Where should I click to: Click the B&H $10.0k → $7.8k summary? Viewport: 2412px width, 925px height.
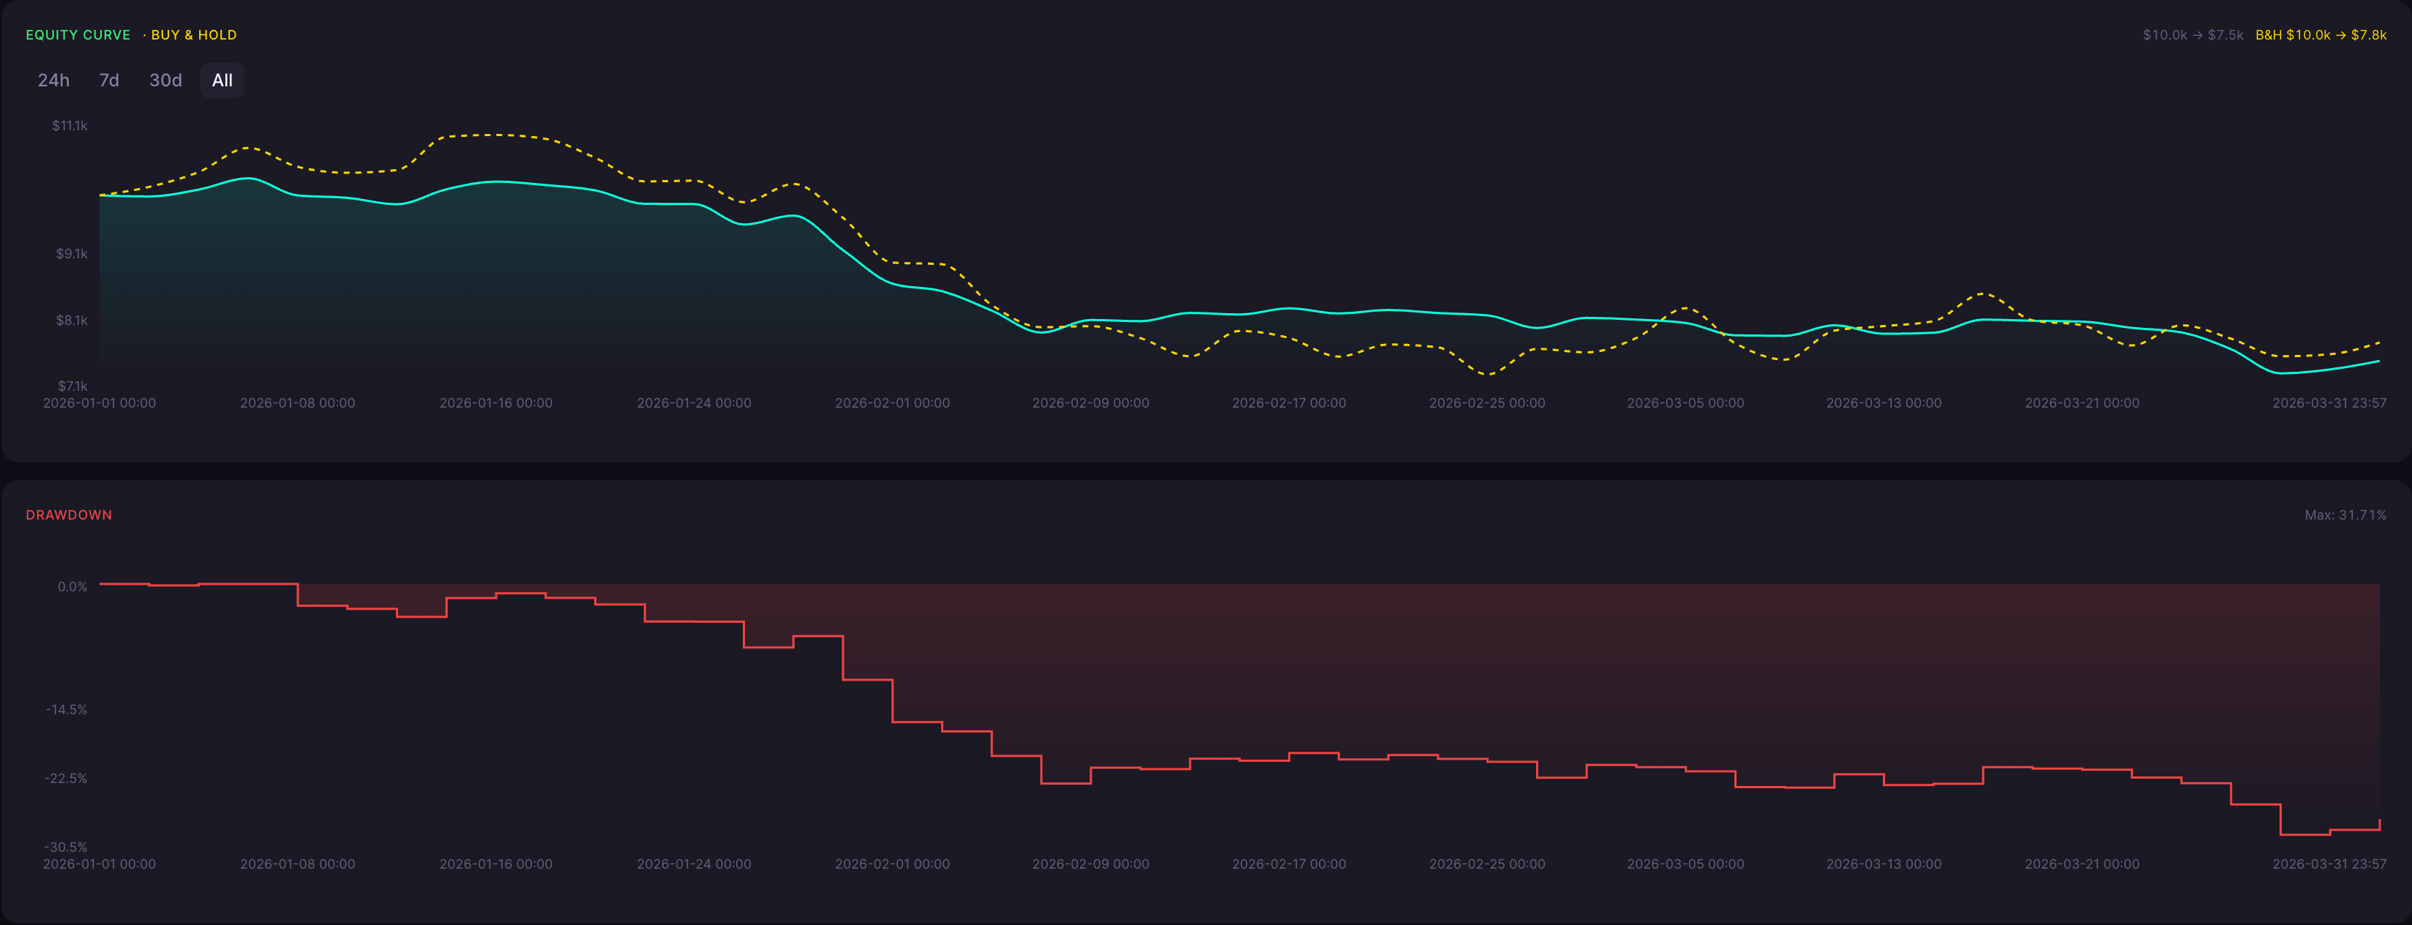pyautogui.click(x=2321, y=34)
